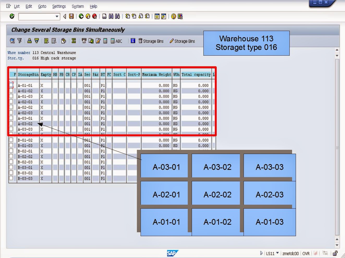Open the command field dropdown arrow
This screenshot has height=258, width=345.
57,16
